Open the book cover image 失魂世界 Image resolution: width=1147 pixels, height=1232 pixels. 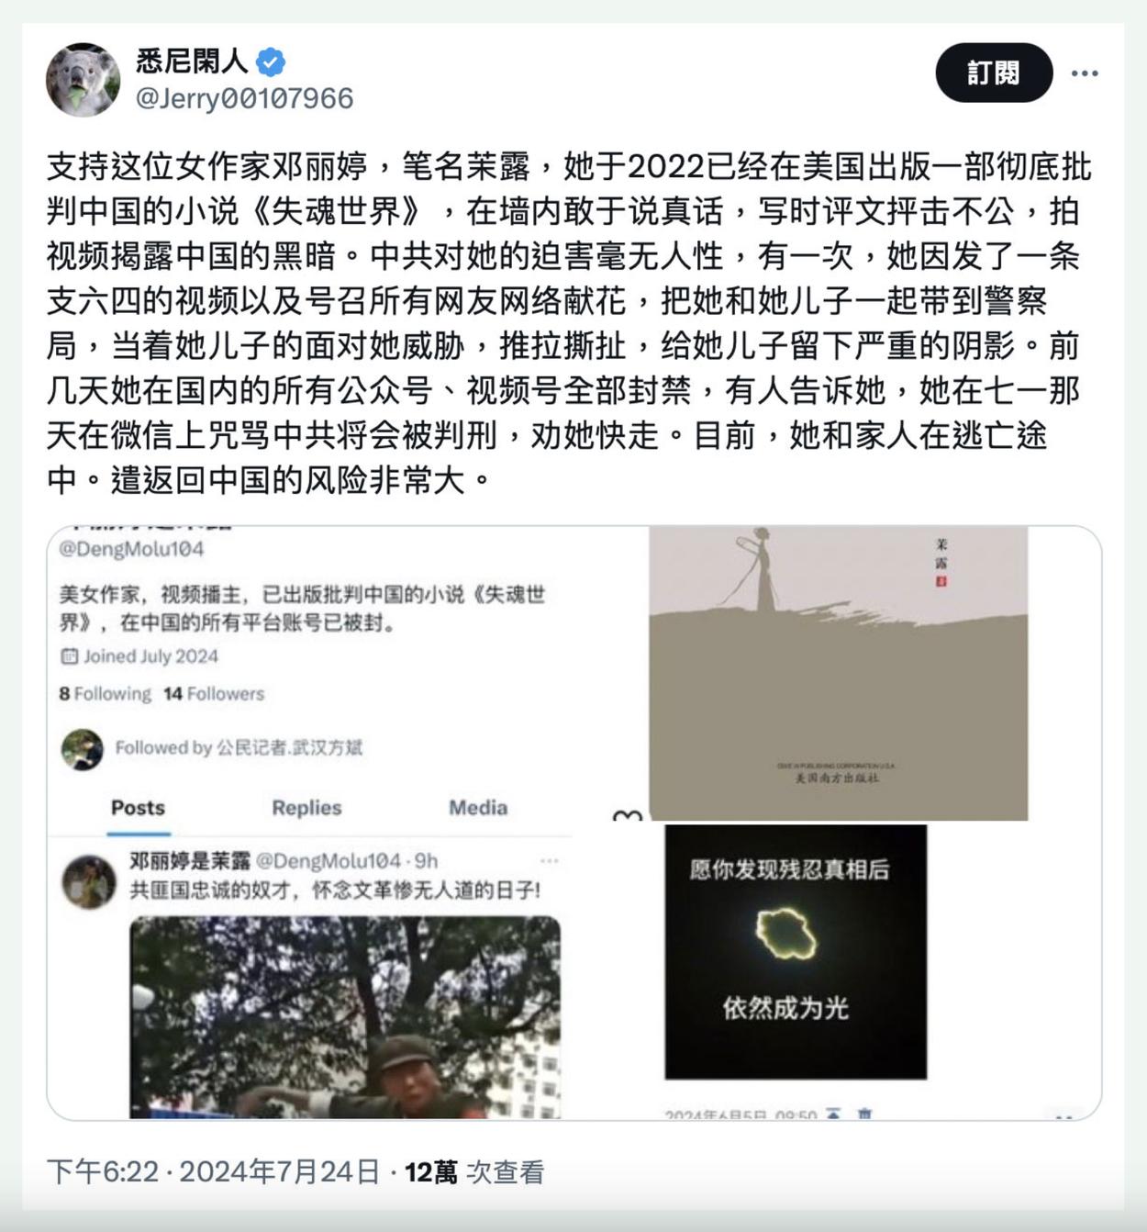point(838,673)
